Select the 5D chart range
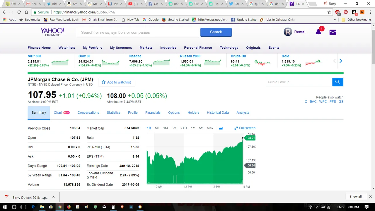The width and height of the screenshot is (375, 211). pos(157,128)
